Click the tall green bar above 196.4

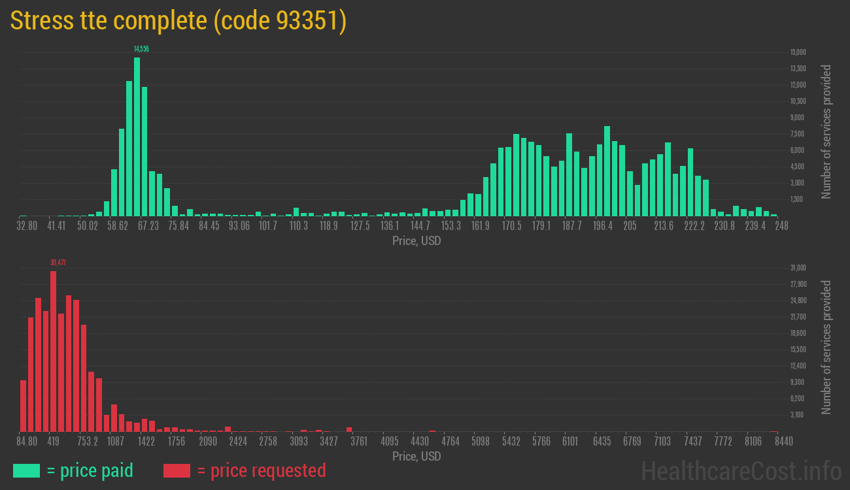tap(607, 171)
